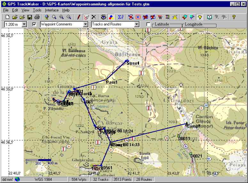Click the Zoom Out magnifier minus icon
The height and width of the screenshot is (183, 248).
pyautogui.click(x=69, y=17)
